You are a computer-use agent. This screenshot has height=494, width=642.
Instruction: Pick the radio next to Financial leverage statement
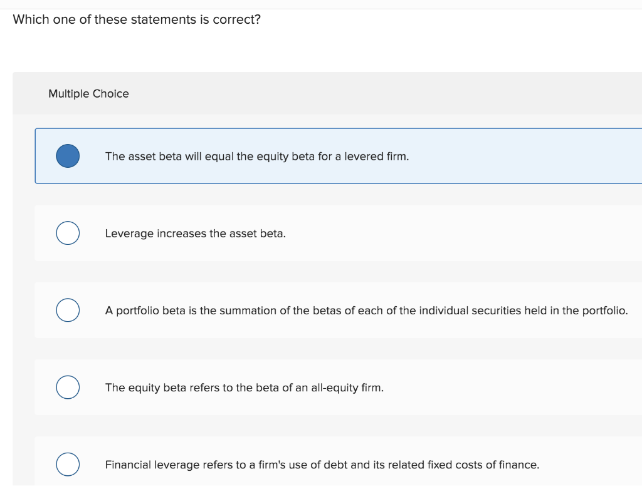click(x=68, y=465)
